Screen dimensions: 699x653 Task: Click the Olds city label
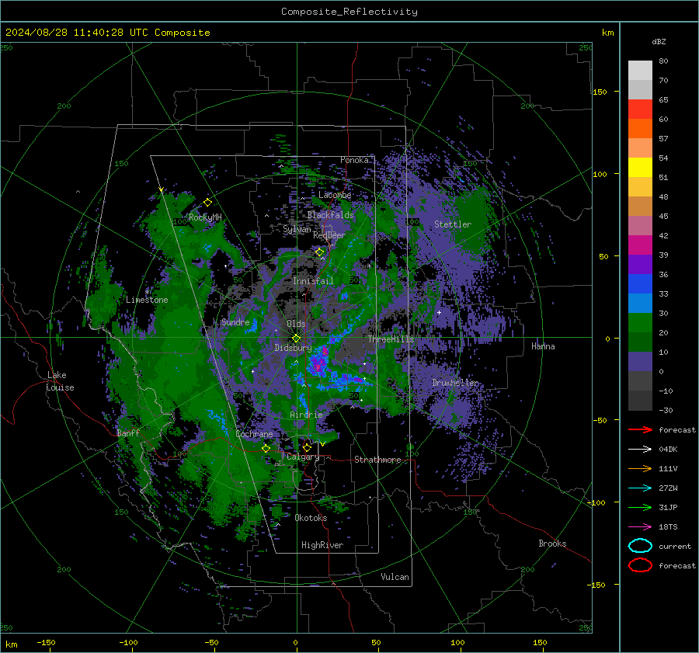(296, 324)
